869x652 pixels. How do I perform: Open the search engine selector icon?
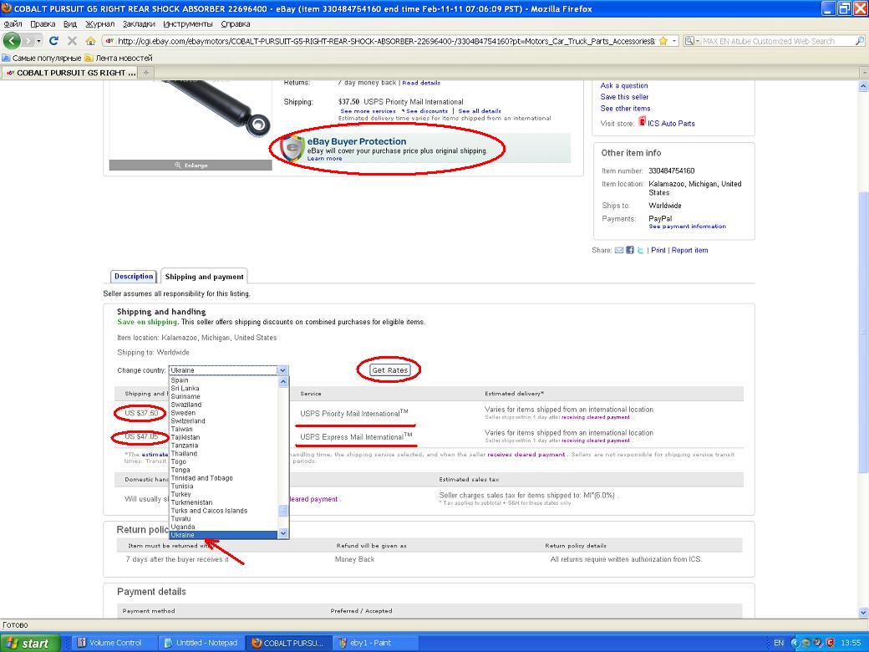coord(692,41)
